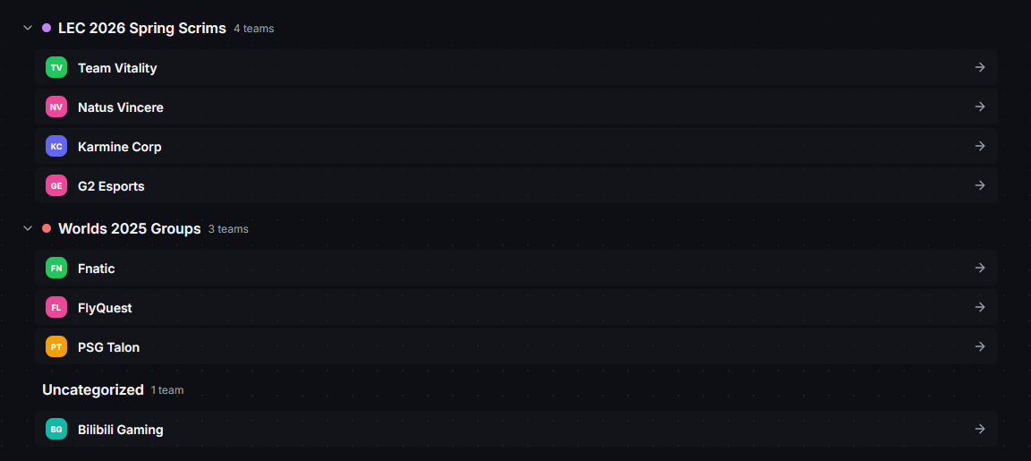1031x461 pixels.
Task: Click the PSG Talon team name
Action: click(x=108, y=347)
